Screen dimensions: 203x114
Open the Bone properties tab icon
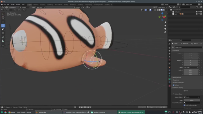coord(169,79)
